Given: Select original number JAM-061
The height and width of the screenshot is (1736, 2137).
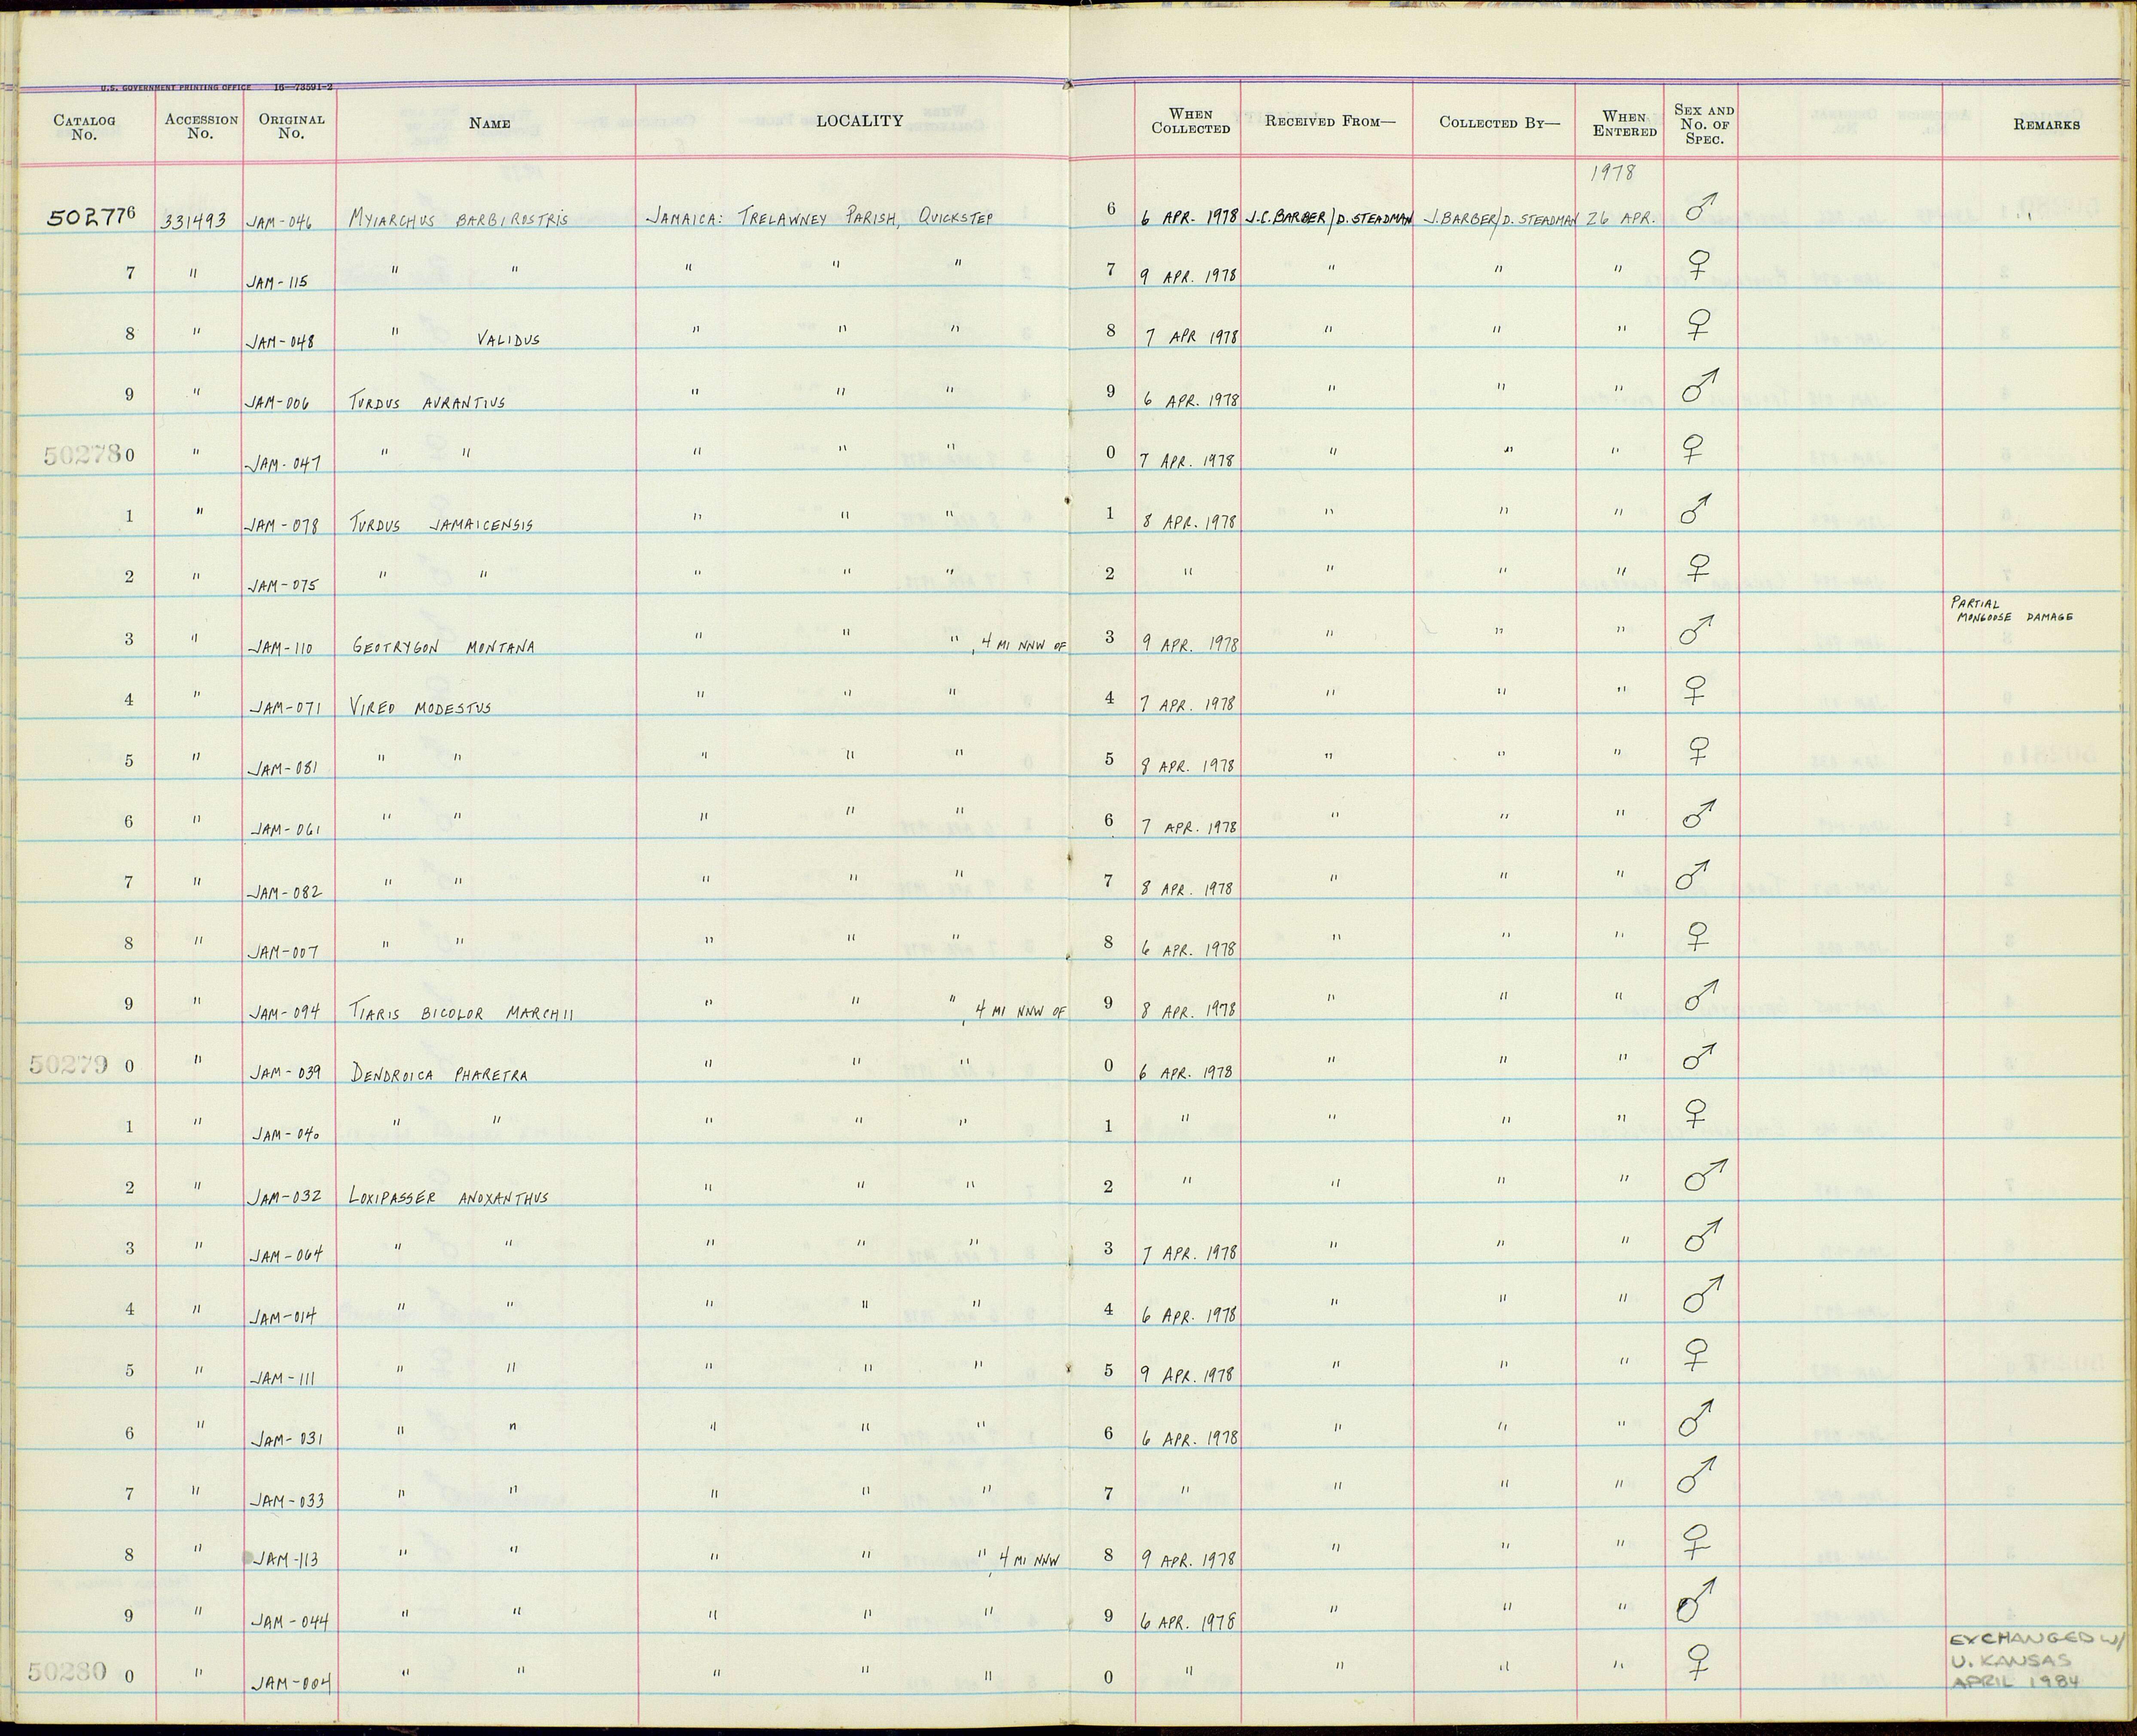Looking at the screenshot, I should pos(285,830).
